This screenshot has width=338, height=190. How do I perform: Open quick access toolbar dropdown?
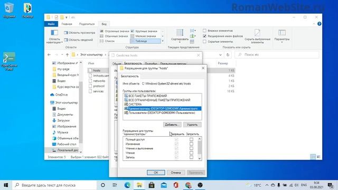(x=67, y=17)
